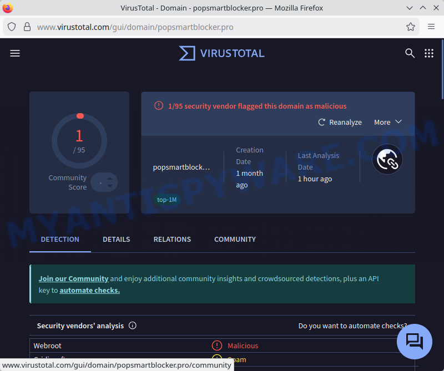Click the top-1M tag

(x=167, y=200)
